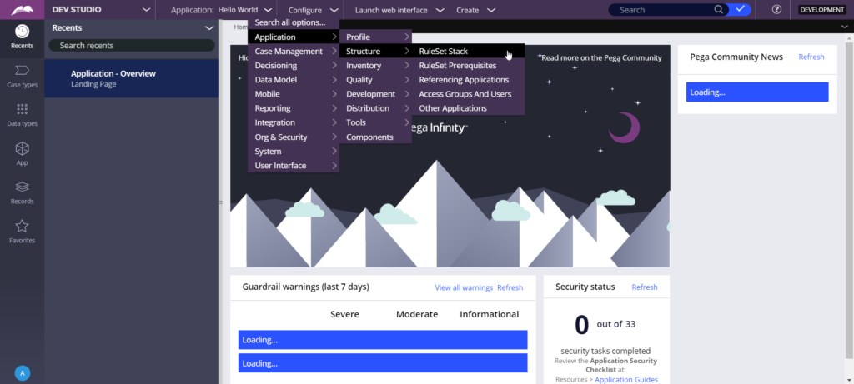Refresh the Pega Community News

[811, 57]
